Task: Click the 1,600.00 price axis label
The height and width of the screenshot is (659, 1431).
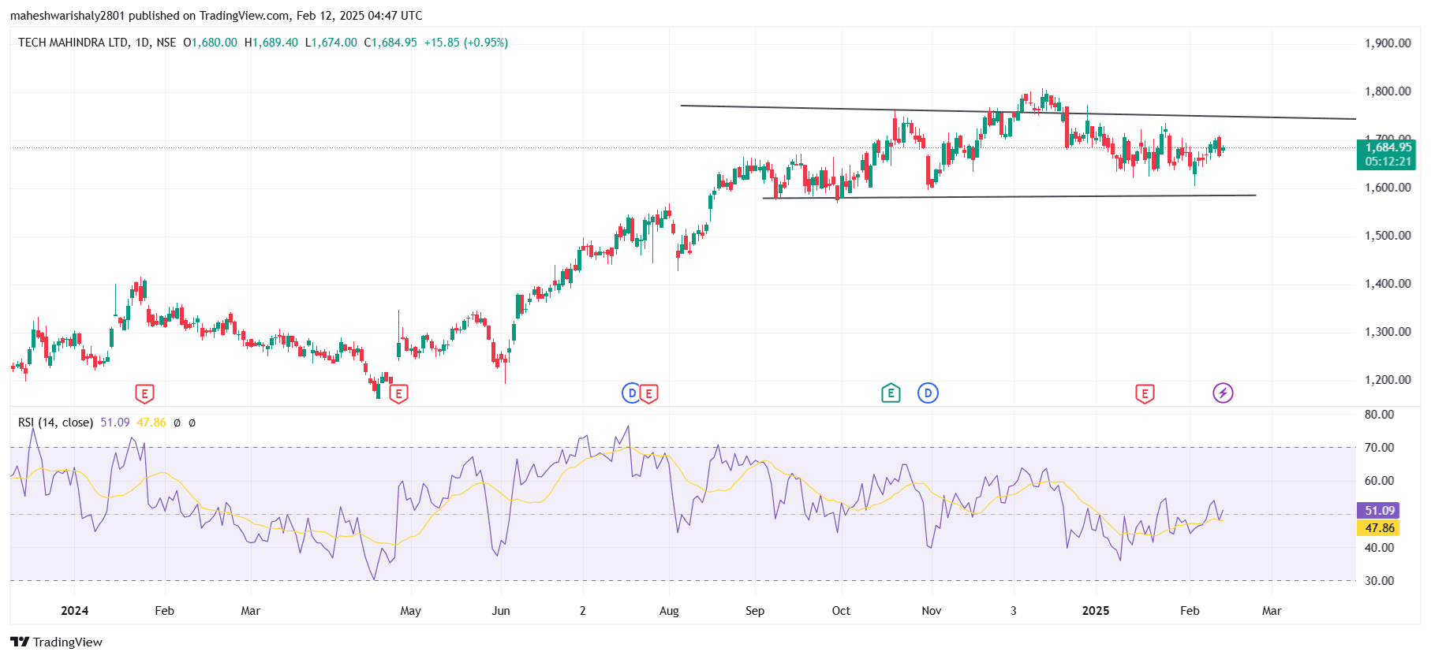Action: (x=1388, y=188)
